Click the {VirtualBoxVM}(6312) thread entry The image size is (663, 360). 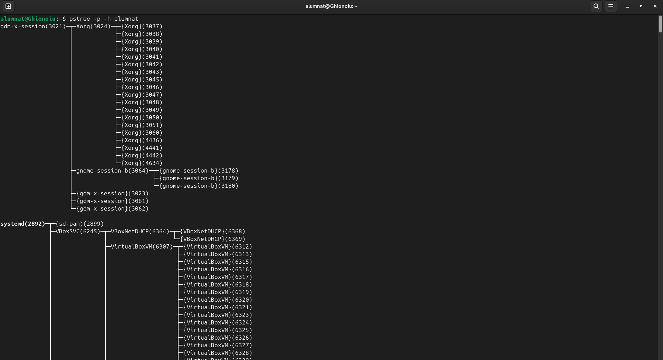click(x=218, y=246)
